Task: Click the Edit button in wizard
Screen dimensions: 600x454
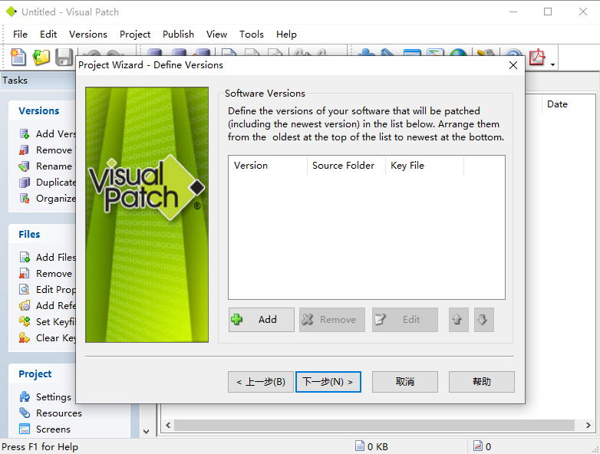Action: [405, 319]
